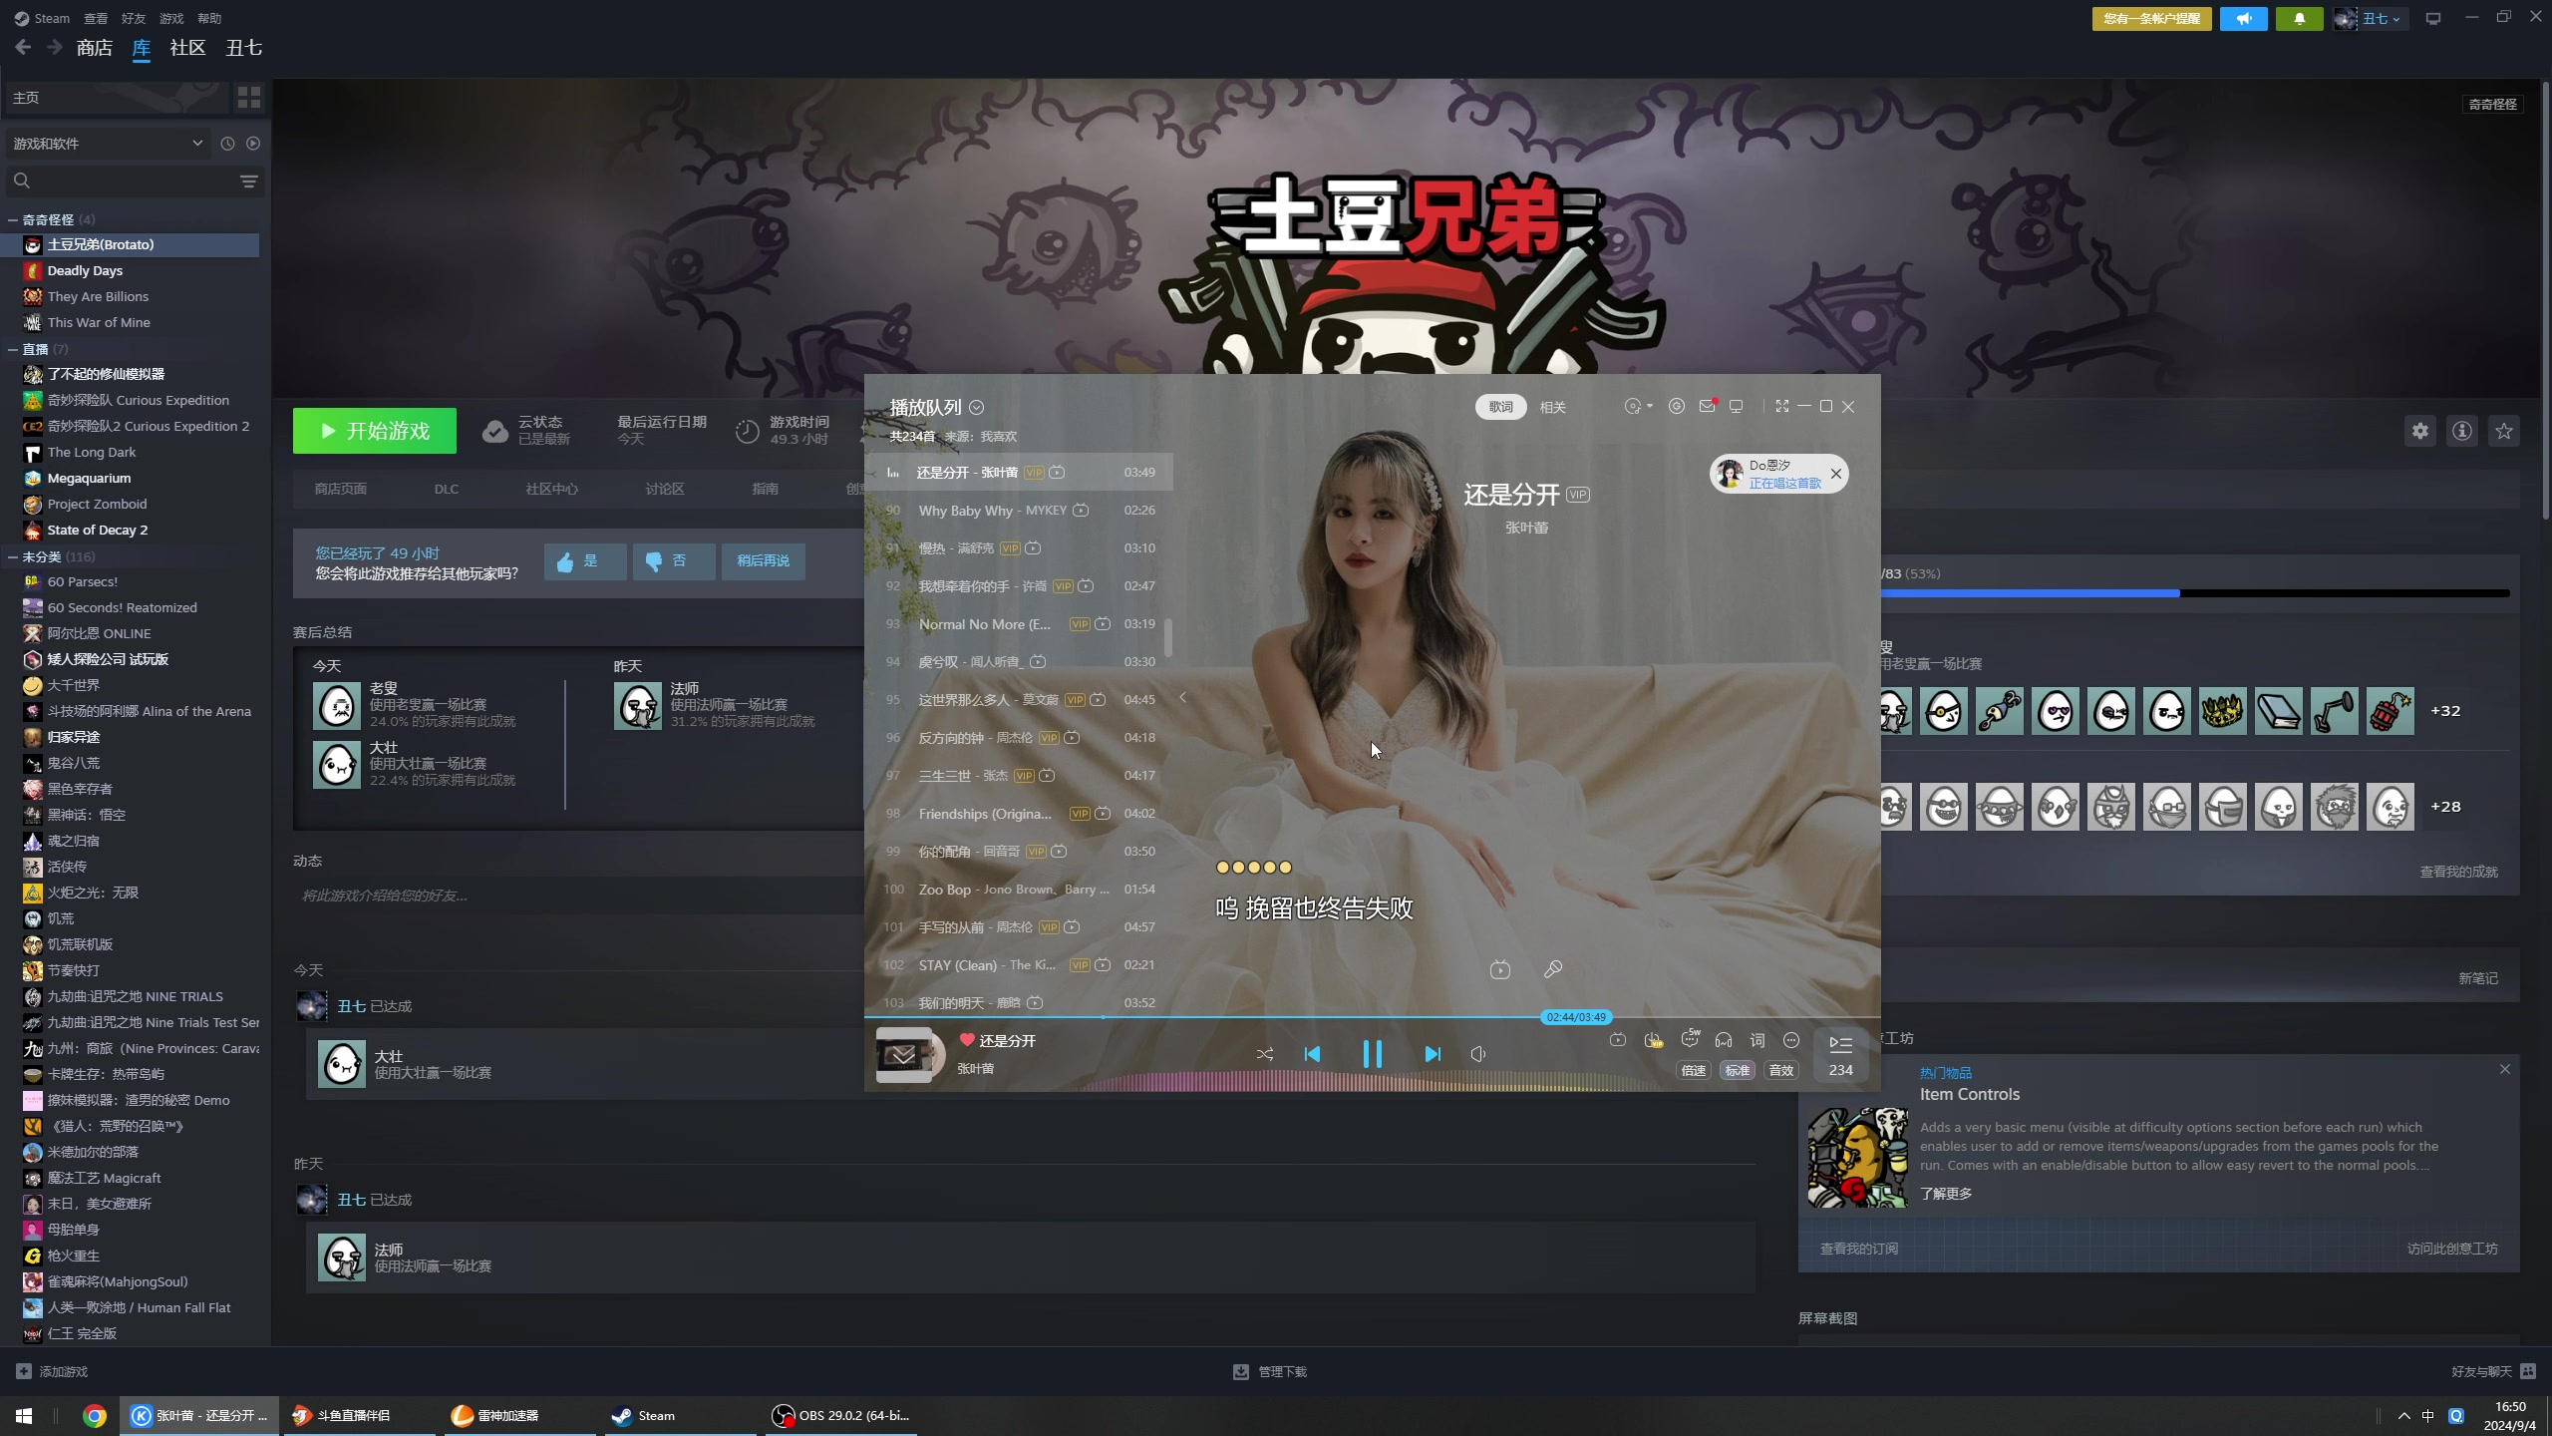Click the recent activity clock icon in sidebar
The image size is (2552, 1436).
coord(227,144)
